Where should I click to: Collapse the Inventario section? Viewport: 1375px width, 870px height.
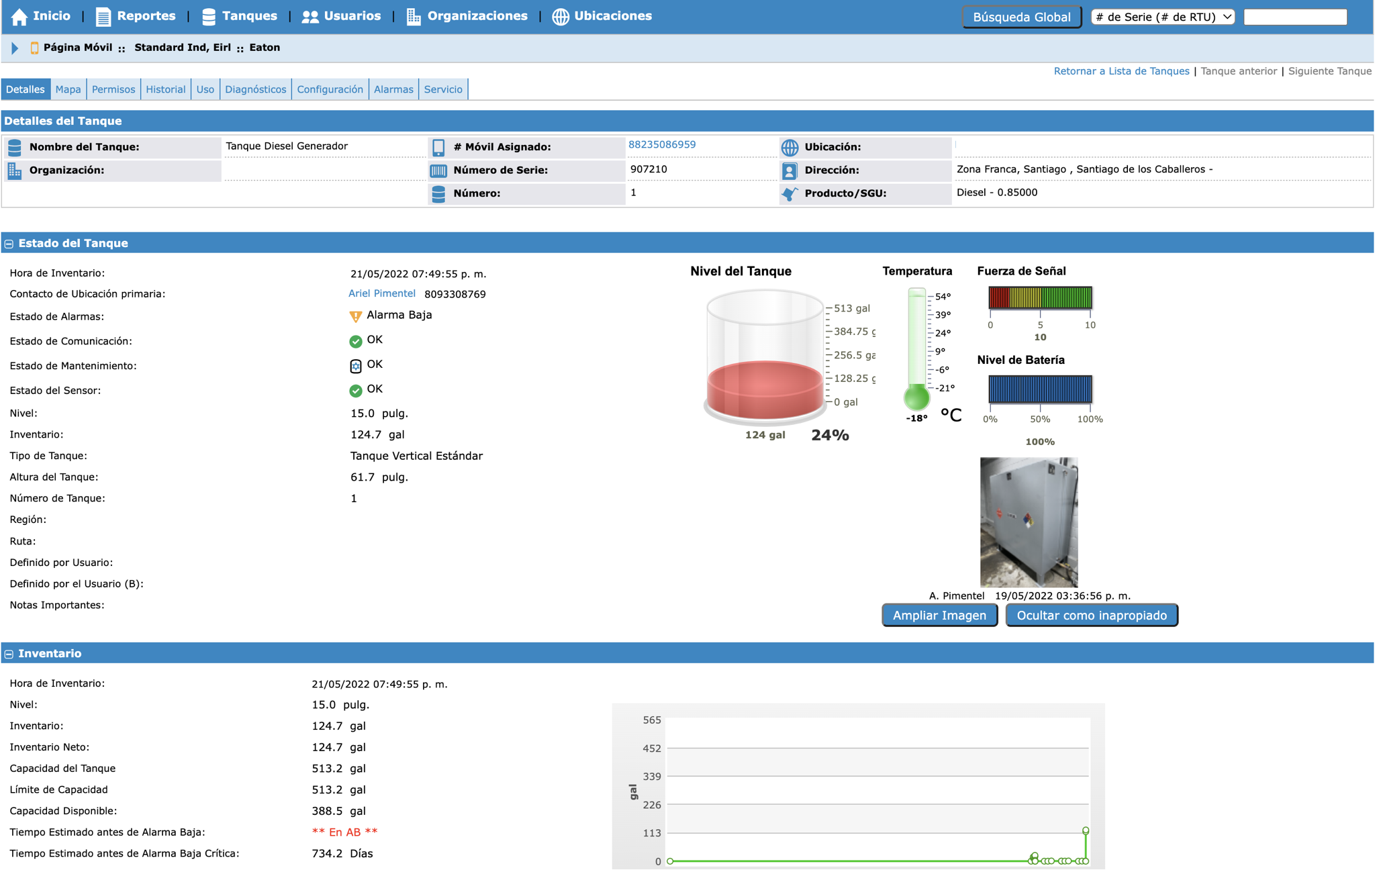click(9, 654)
